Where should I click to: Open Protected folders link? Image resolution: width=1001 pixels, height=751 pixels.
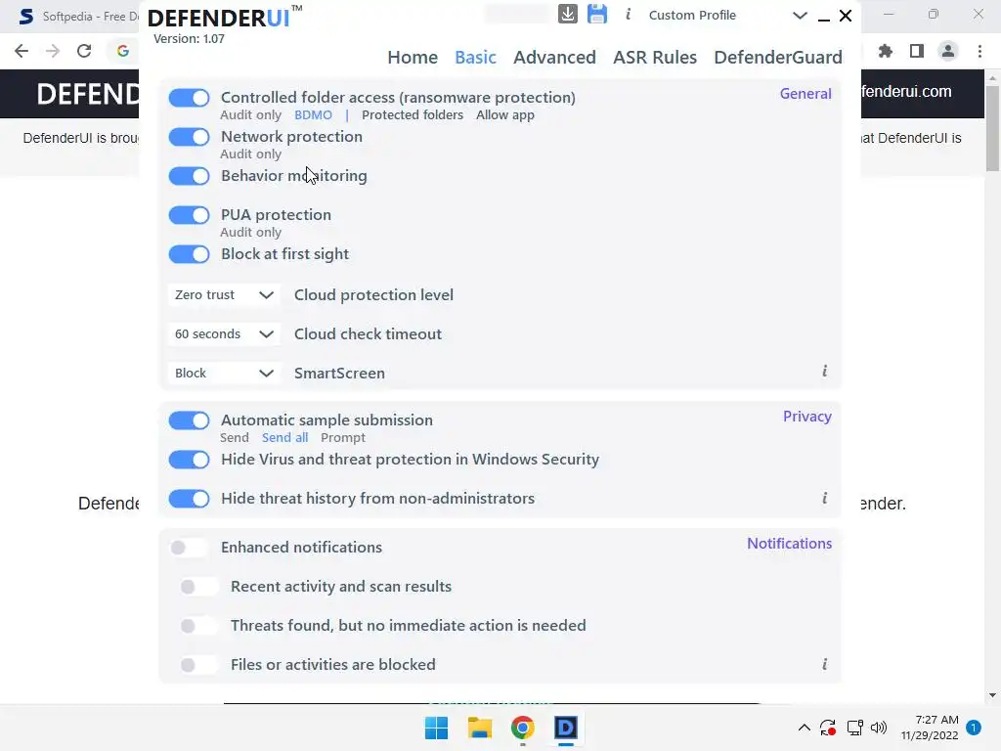point(413,115)
